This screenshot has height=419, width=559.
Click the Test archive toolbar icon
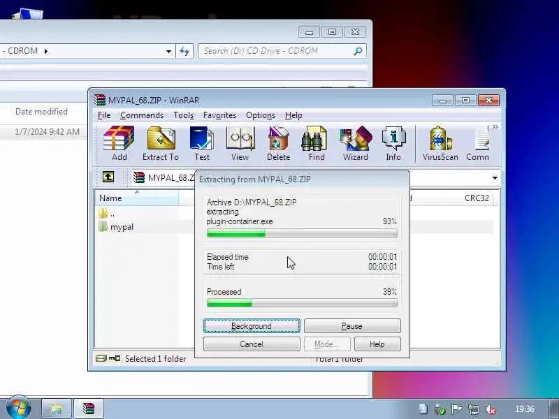click(202, 143)
